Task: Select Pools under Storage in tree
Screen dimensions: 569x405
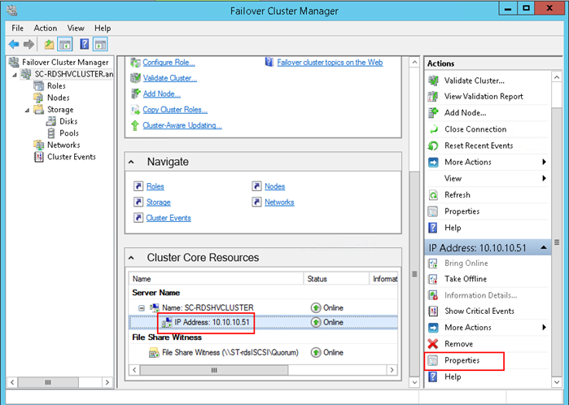Action: (x=69, y=133)
